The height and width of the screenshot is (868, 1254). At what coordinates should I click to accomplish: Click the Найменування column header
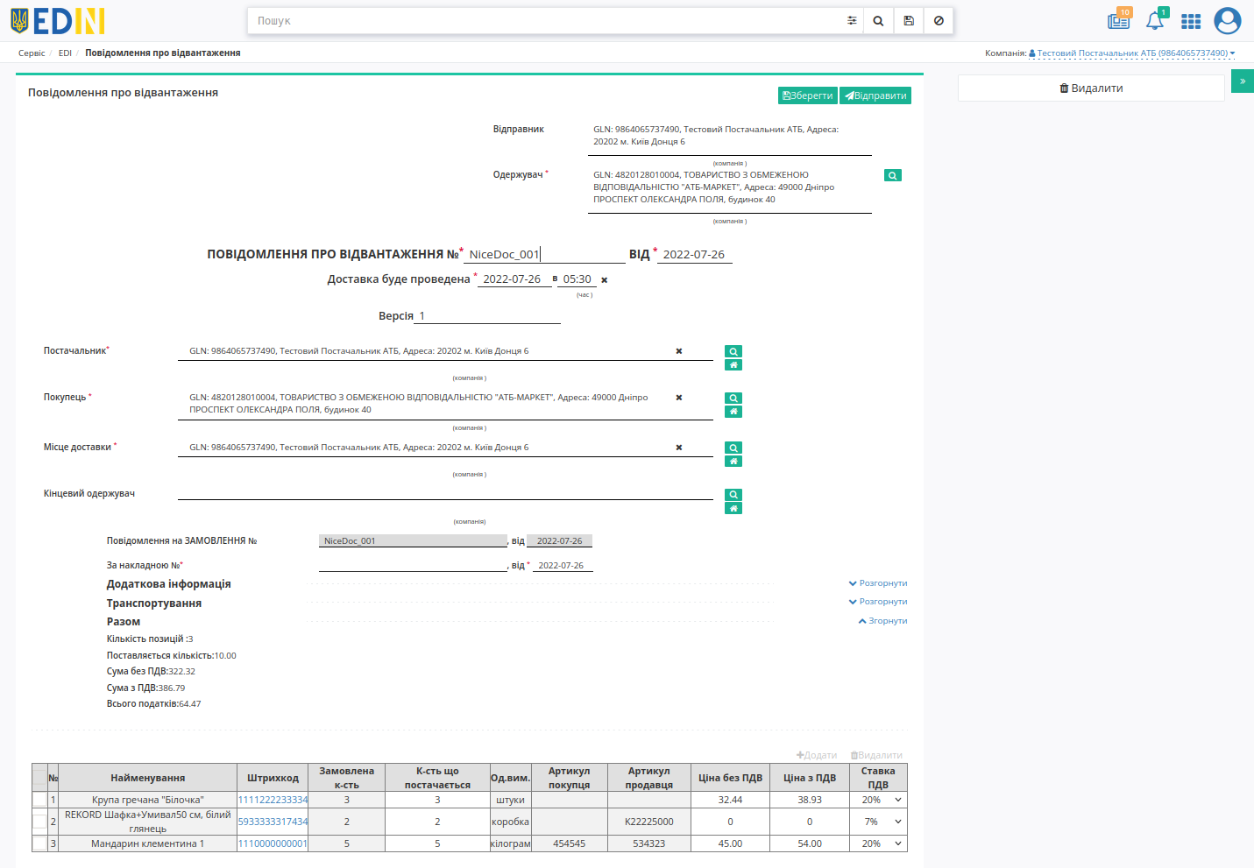tap(147, 778)
